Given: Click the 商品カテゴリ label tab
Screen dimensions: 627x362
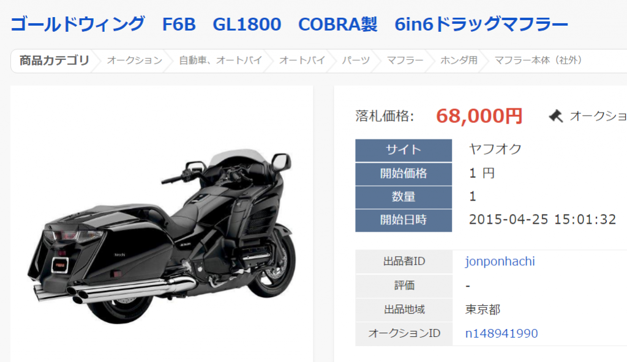Looking at the screenshot, I should [54, 61].
